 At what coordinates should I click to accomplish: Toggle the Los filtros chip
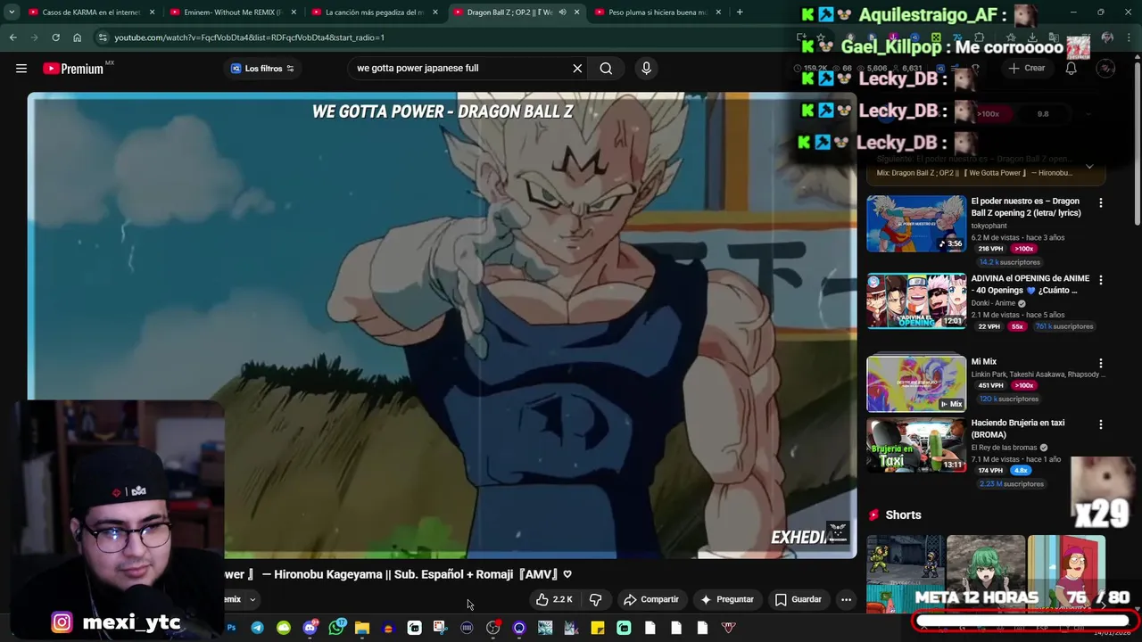[262, 69]
